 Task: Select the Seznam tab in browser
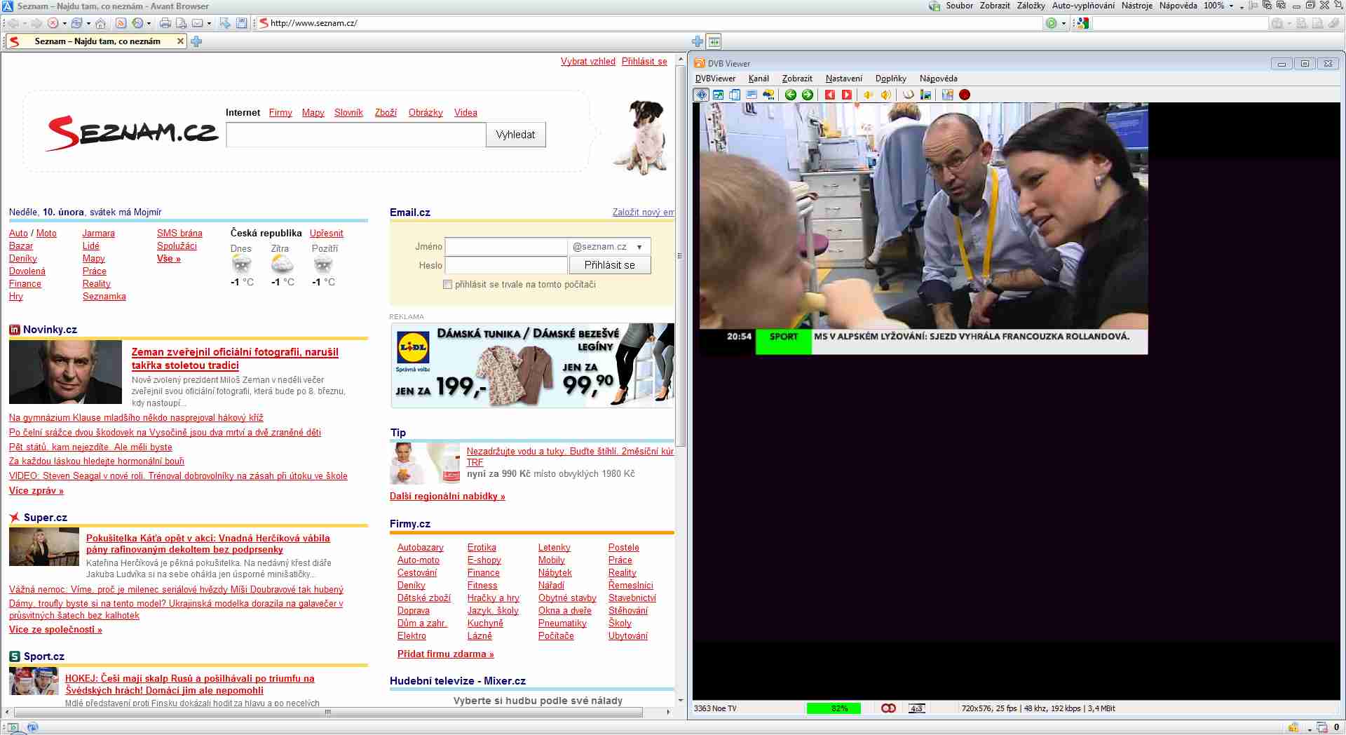(97, 41)
